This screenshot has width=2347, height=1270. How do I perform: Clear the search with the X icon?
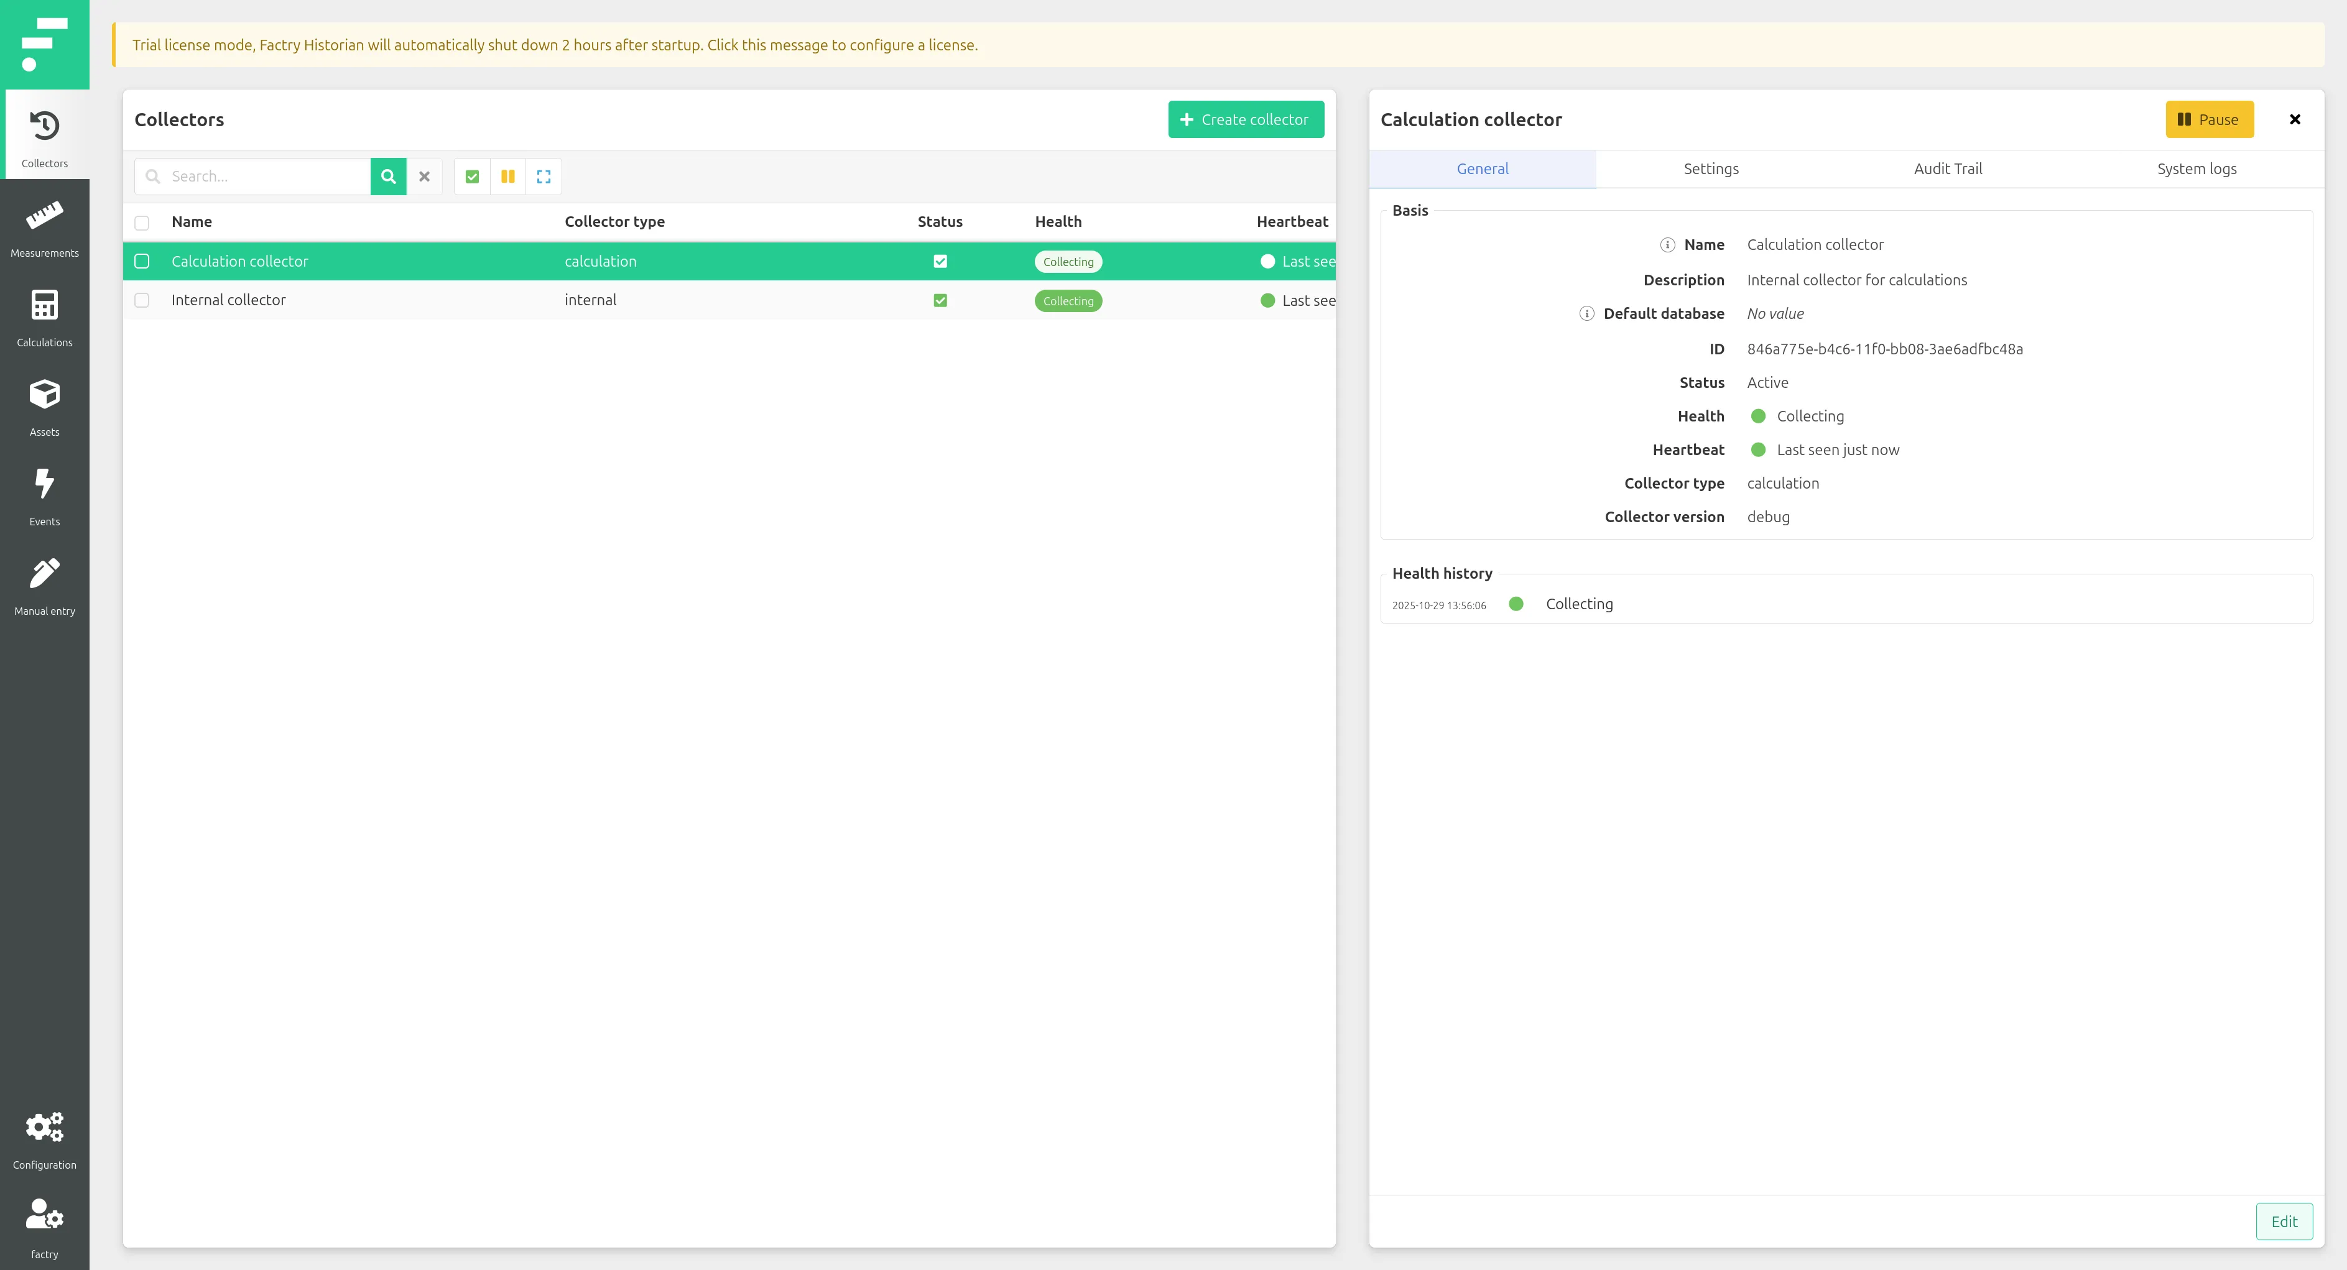(425, 177)
